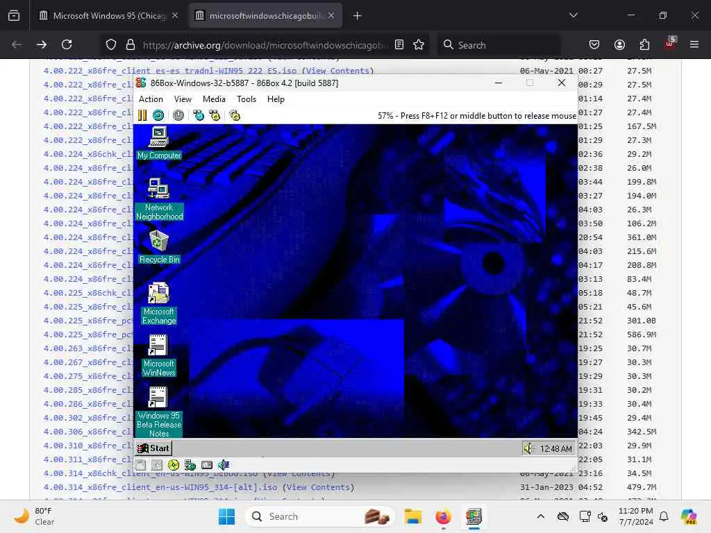Open the weather widget showing 80°F
The image size is (711, 533).
[x=34, y=516]
